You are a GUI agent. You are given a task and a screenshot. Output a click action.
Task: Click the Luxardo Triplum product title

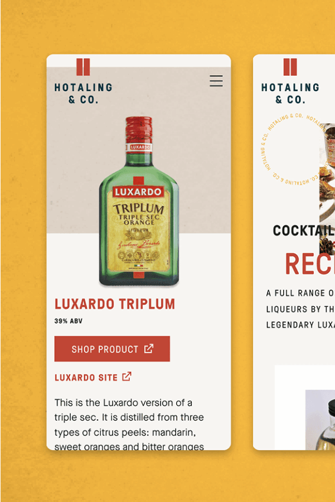point(115,304)
